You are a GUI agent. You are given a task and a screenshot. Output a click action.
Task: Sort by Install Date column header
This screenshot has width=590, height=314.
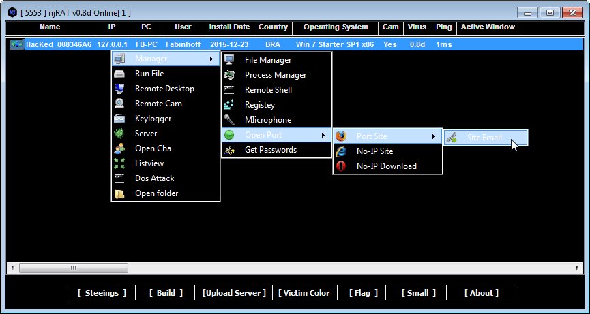pyautogui.click(x=230, y=27)
